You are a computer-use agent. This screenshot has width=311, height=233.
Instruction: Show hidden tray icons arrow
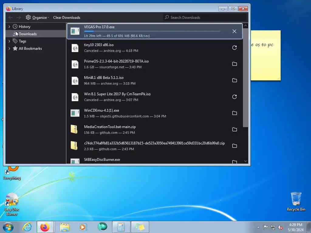[x=258, y=227]
